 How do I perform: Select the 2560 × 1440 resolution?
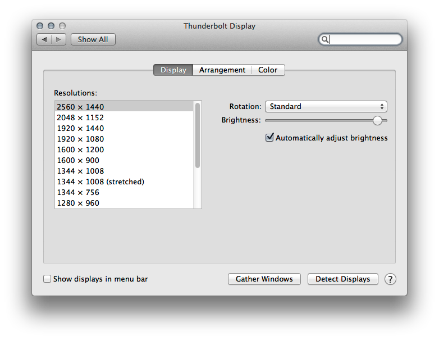point(124,107)
